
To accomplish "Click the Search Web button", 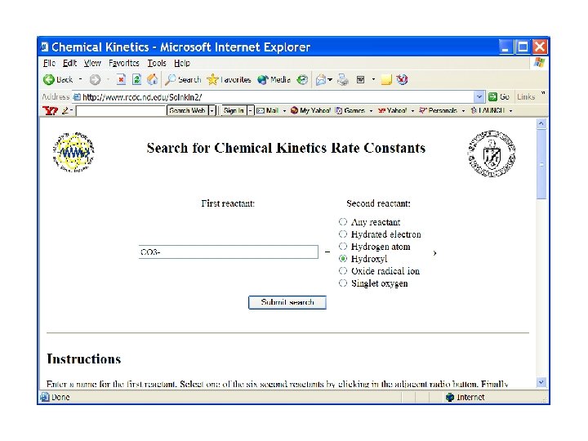I will click(187, 110).
